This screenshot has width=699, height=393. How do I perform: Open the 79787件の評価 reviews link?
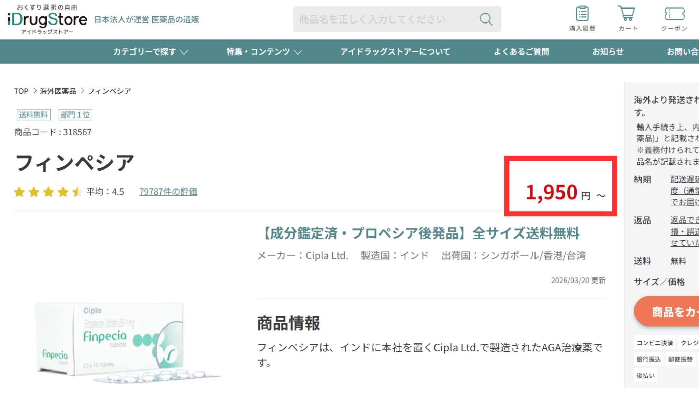click(x=168, y=192)
